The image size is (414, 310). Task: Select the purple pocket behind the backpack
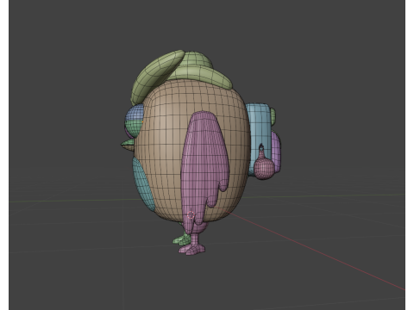click(x=276, y=151)
